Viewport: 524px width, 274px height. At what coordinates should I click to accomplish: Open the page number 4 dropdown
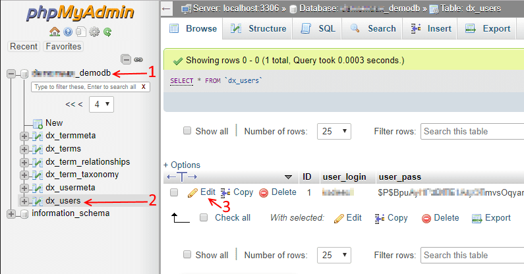click(x=102, y=104)
